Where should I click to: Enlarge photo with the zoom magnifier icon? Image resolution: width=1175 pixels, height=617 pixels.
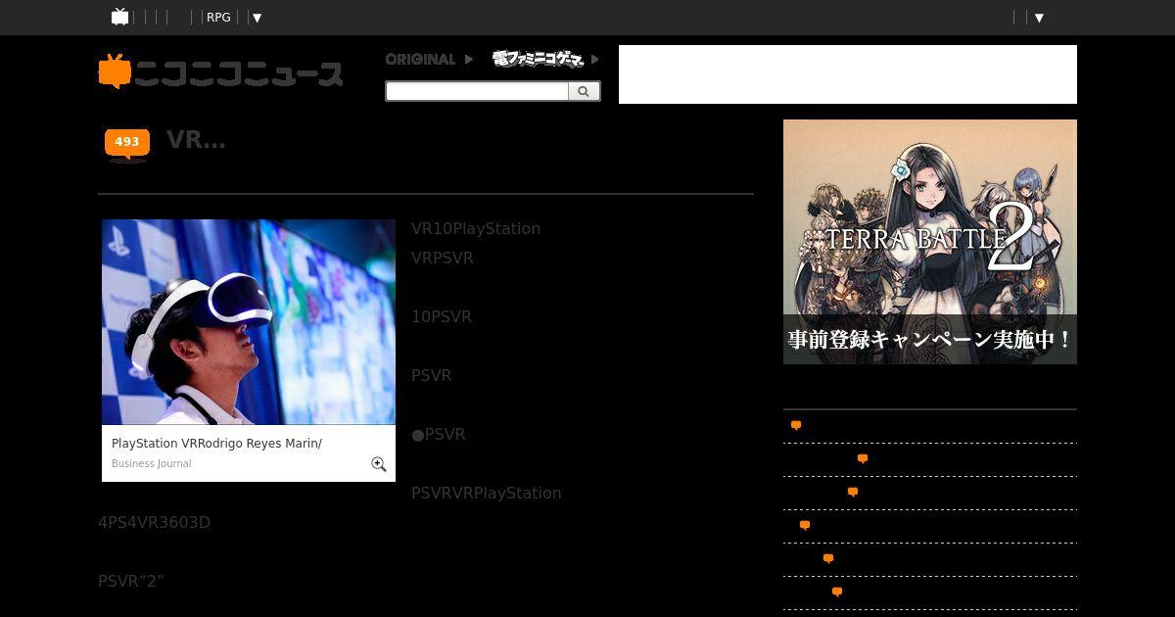point(378,464)
